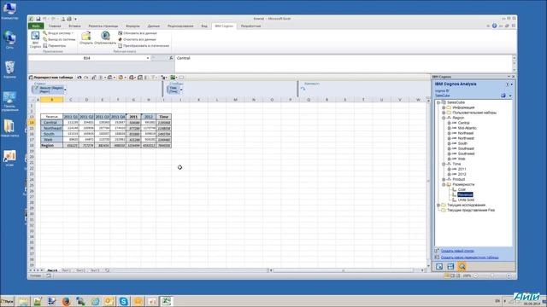
Task: Select the 2011 column header cell
Action: coord(133,117)
